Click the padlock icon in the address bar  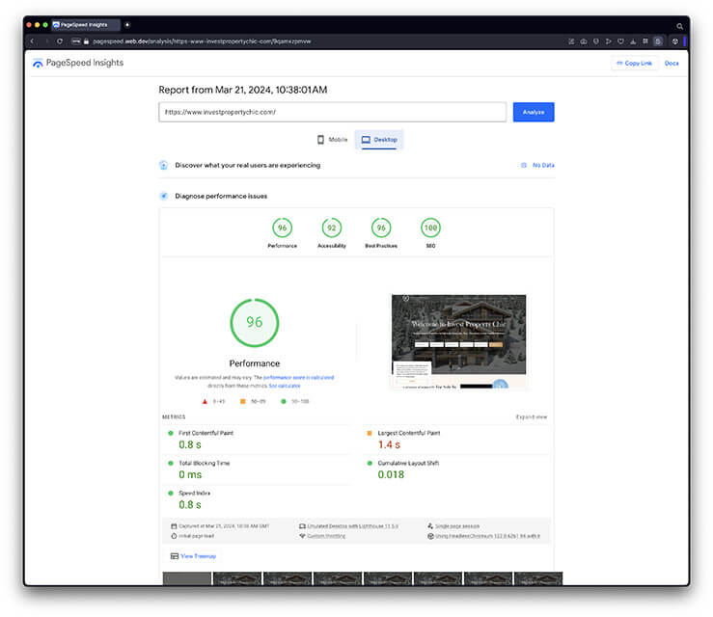86,41
